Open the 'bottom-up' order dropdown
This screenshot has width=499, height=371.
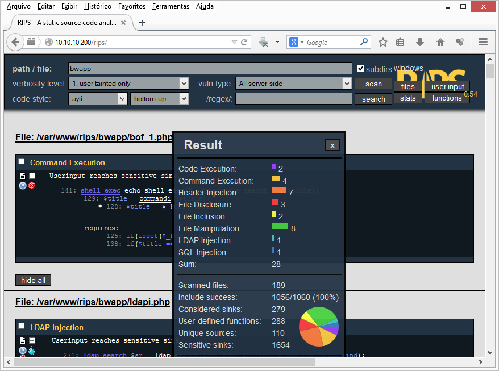pos(160,99)
